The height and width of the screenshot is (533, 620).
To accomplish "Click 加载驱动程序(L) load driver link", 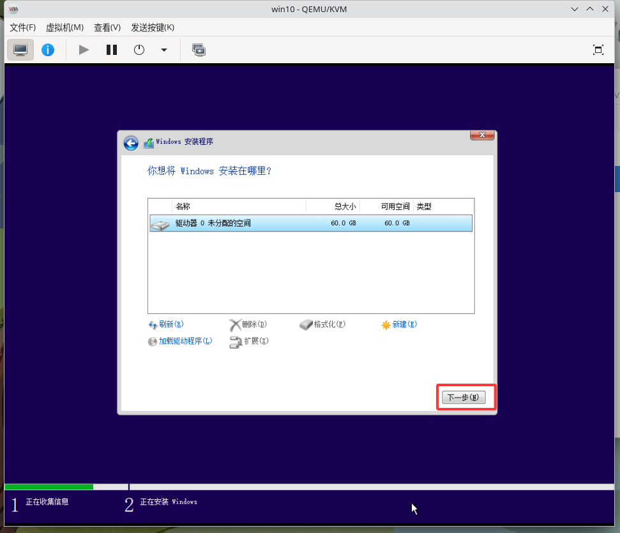I will coord(180,342).
